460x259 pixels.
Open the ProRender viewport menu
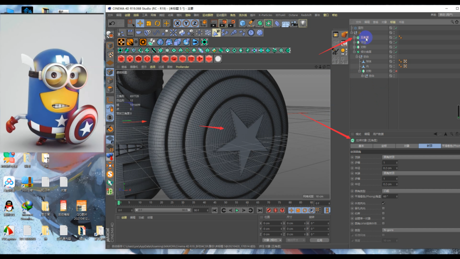tap(182, 67)
